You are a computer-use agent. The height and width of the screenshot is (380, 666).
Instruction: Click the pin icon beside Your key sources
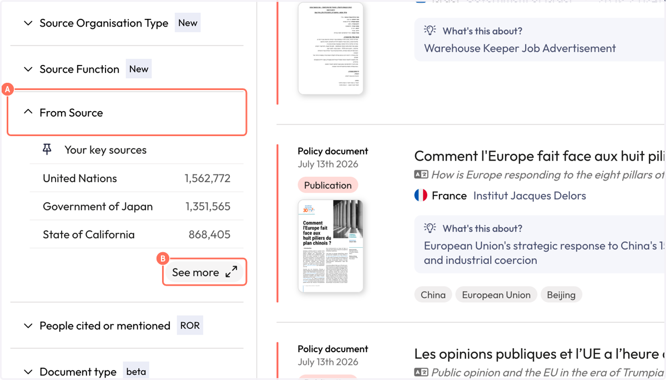click(x=47, y=149)
